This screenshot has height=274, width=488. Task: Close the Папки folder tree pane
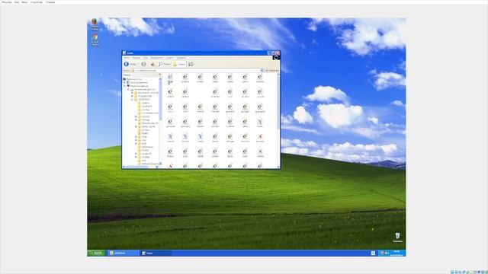coord(160,75)
